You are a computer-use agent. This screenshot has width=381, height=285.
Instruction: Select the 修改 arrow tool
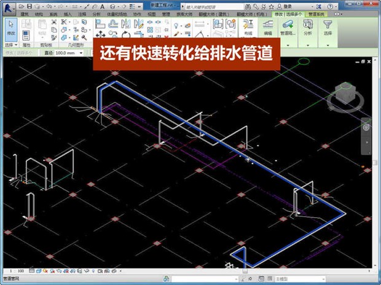coord(10,27)
